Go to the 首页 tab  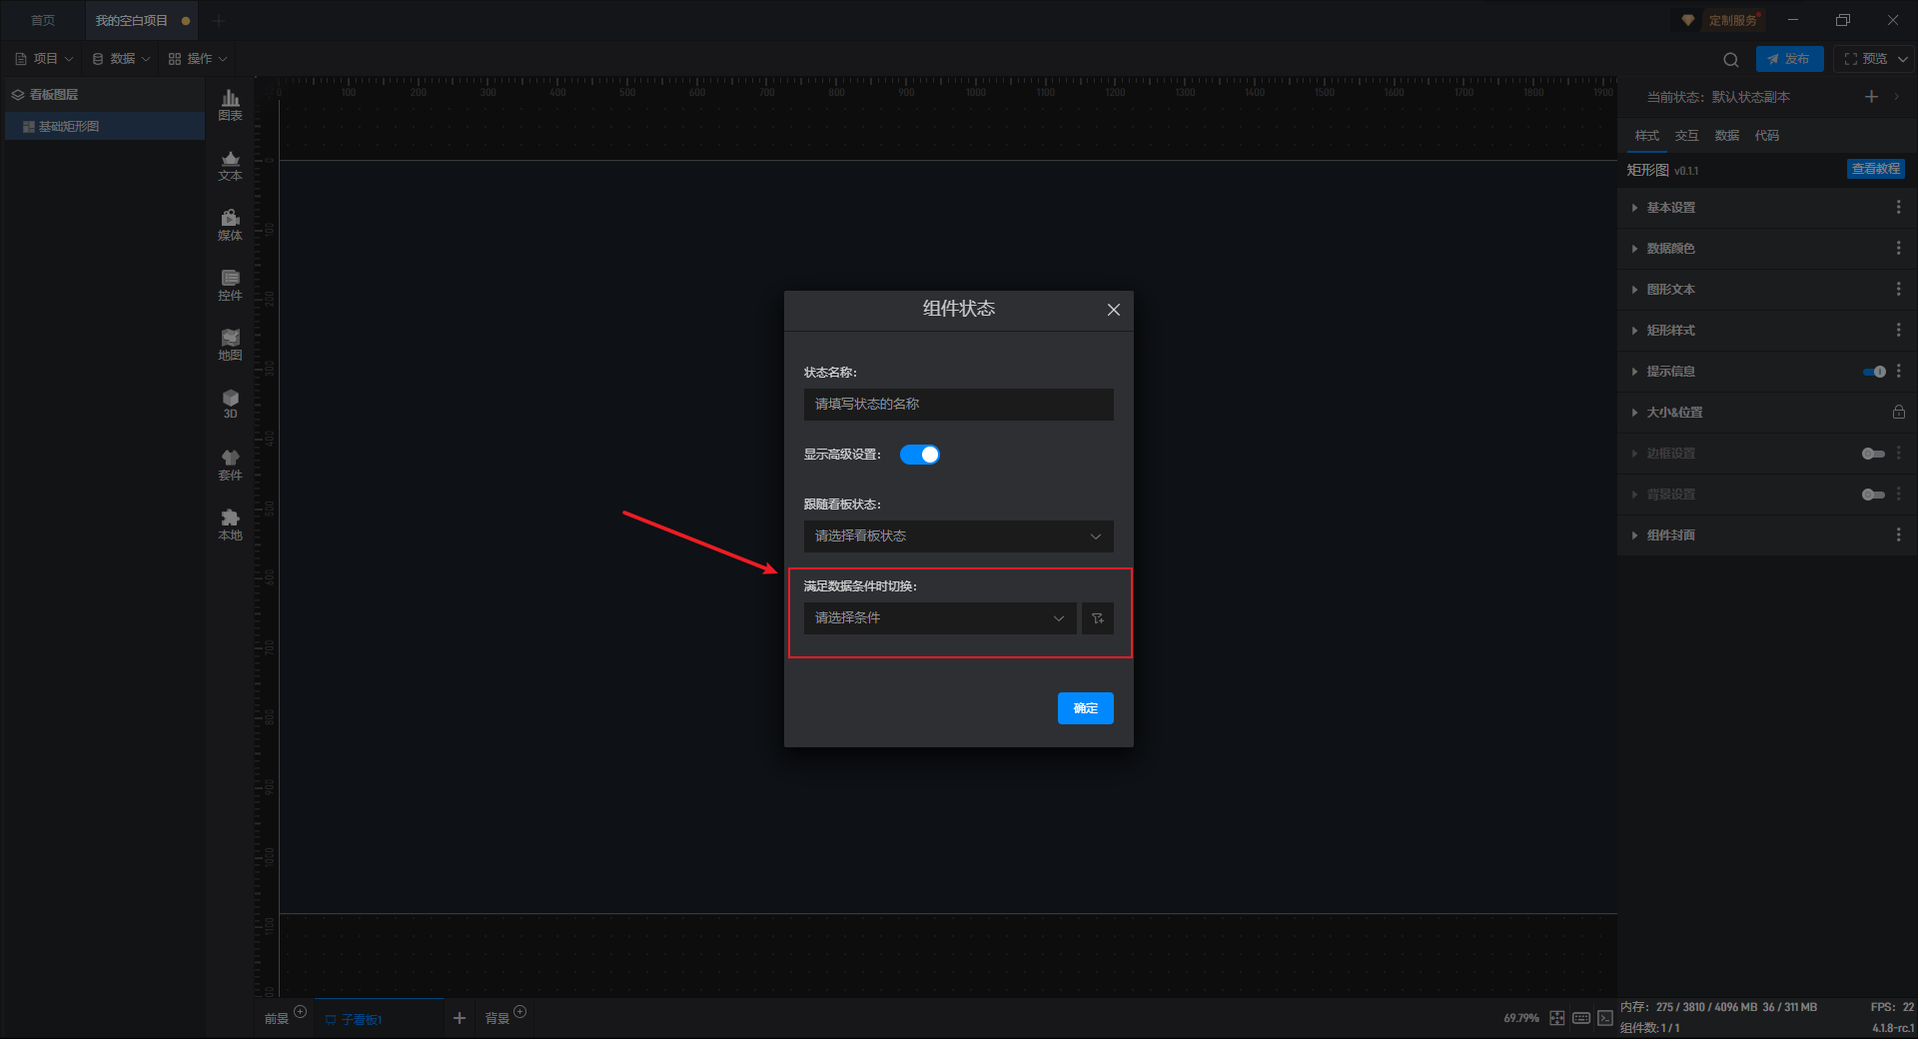(43, 20)
